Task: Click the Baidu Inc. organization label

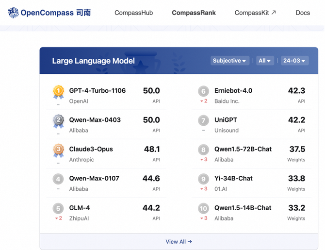Action: click(227, 101)
